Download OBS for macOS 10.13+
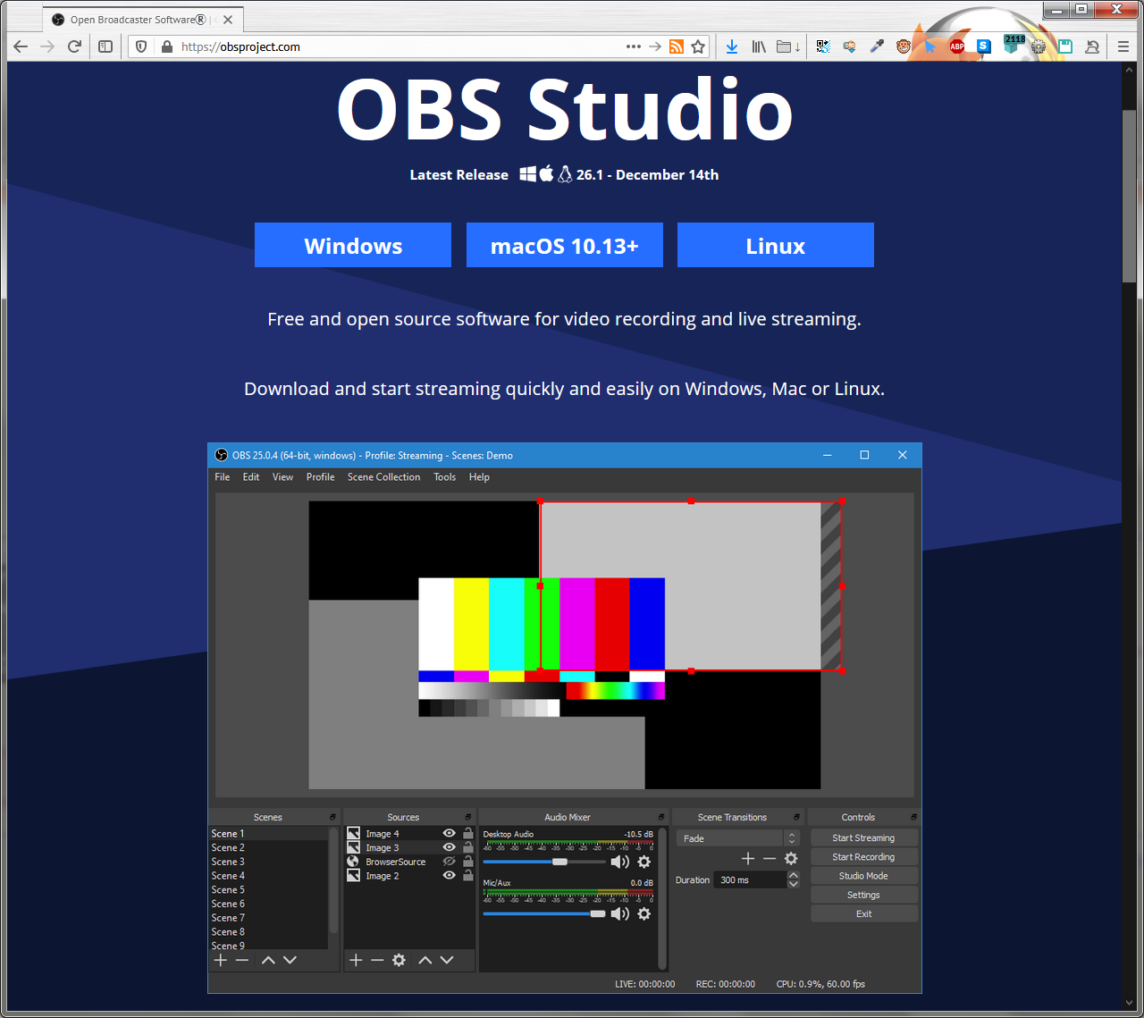The width and height of the screenshot is (1144, 1018). click(565, 245)
